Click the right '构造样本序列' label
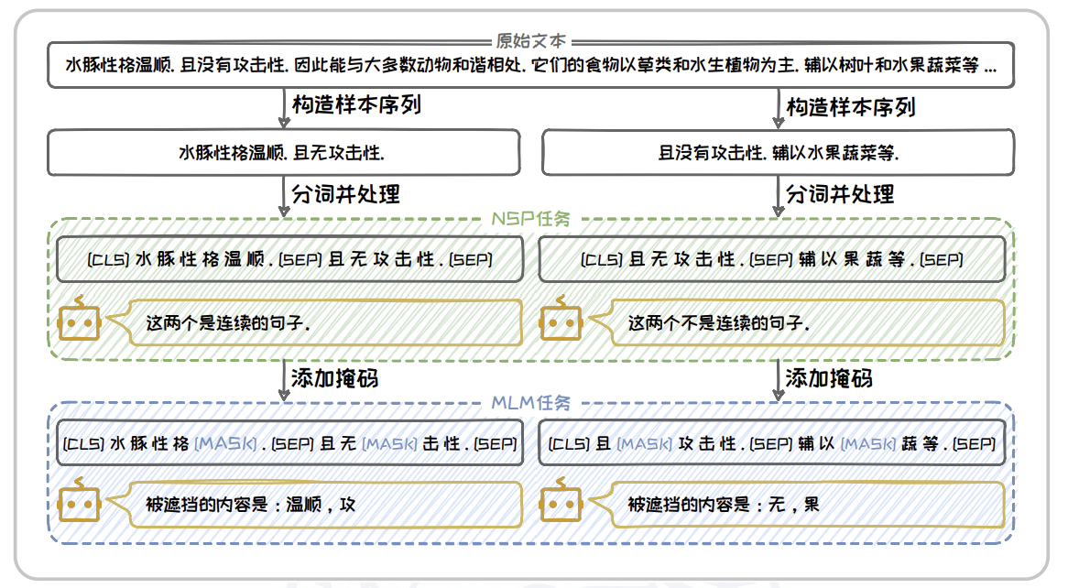 pyautogui.click(x=851, y=107)
